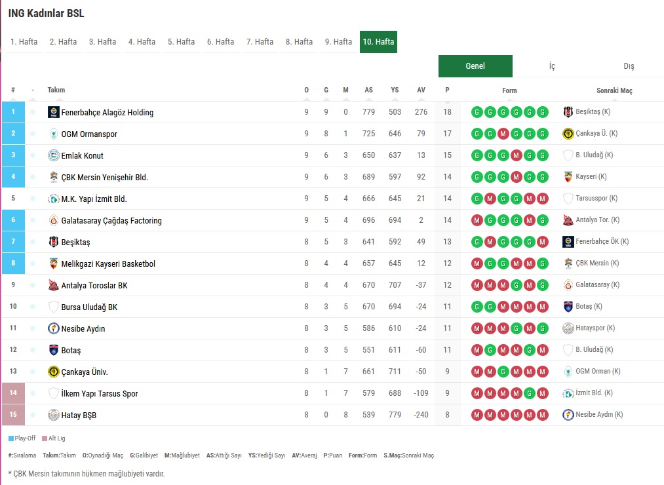The image size is (664, 485).
Task: Click the Galatasaray Çağdaş Factoring logo
Action: (53, 220)
